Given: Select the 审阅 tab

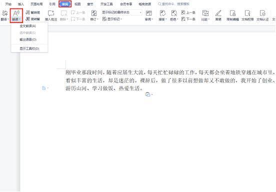Looking at the screenshot, I should [65, 4].
